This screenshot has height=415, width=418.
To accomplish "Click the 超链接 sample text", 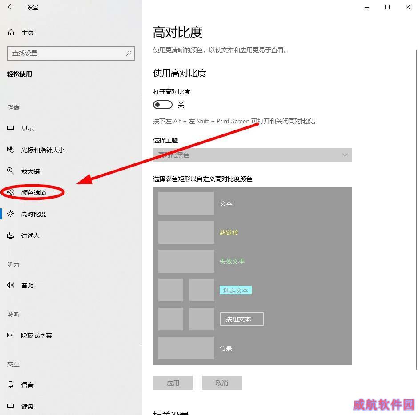I will 229,232.
